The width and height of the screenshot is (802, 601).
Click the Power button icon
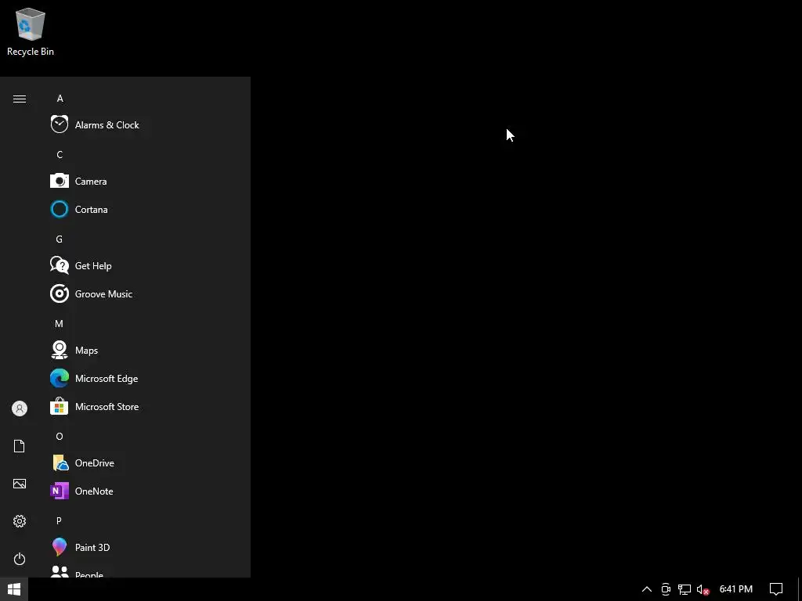[x=20, y=559]
